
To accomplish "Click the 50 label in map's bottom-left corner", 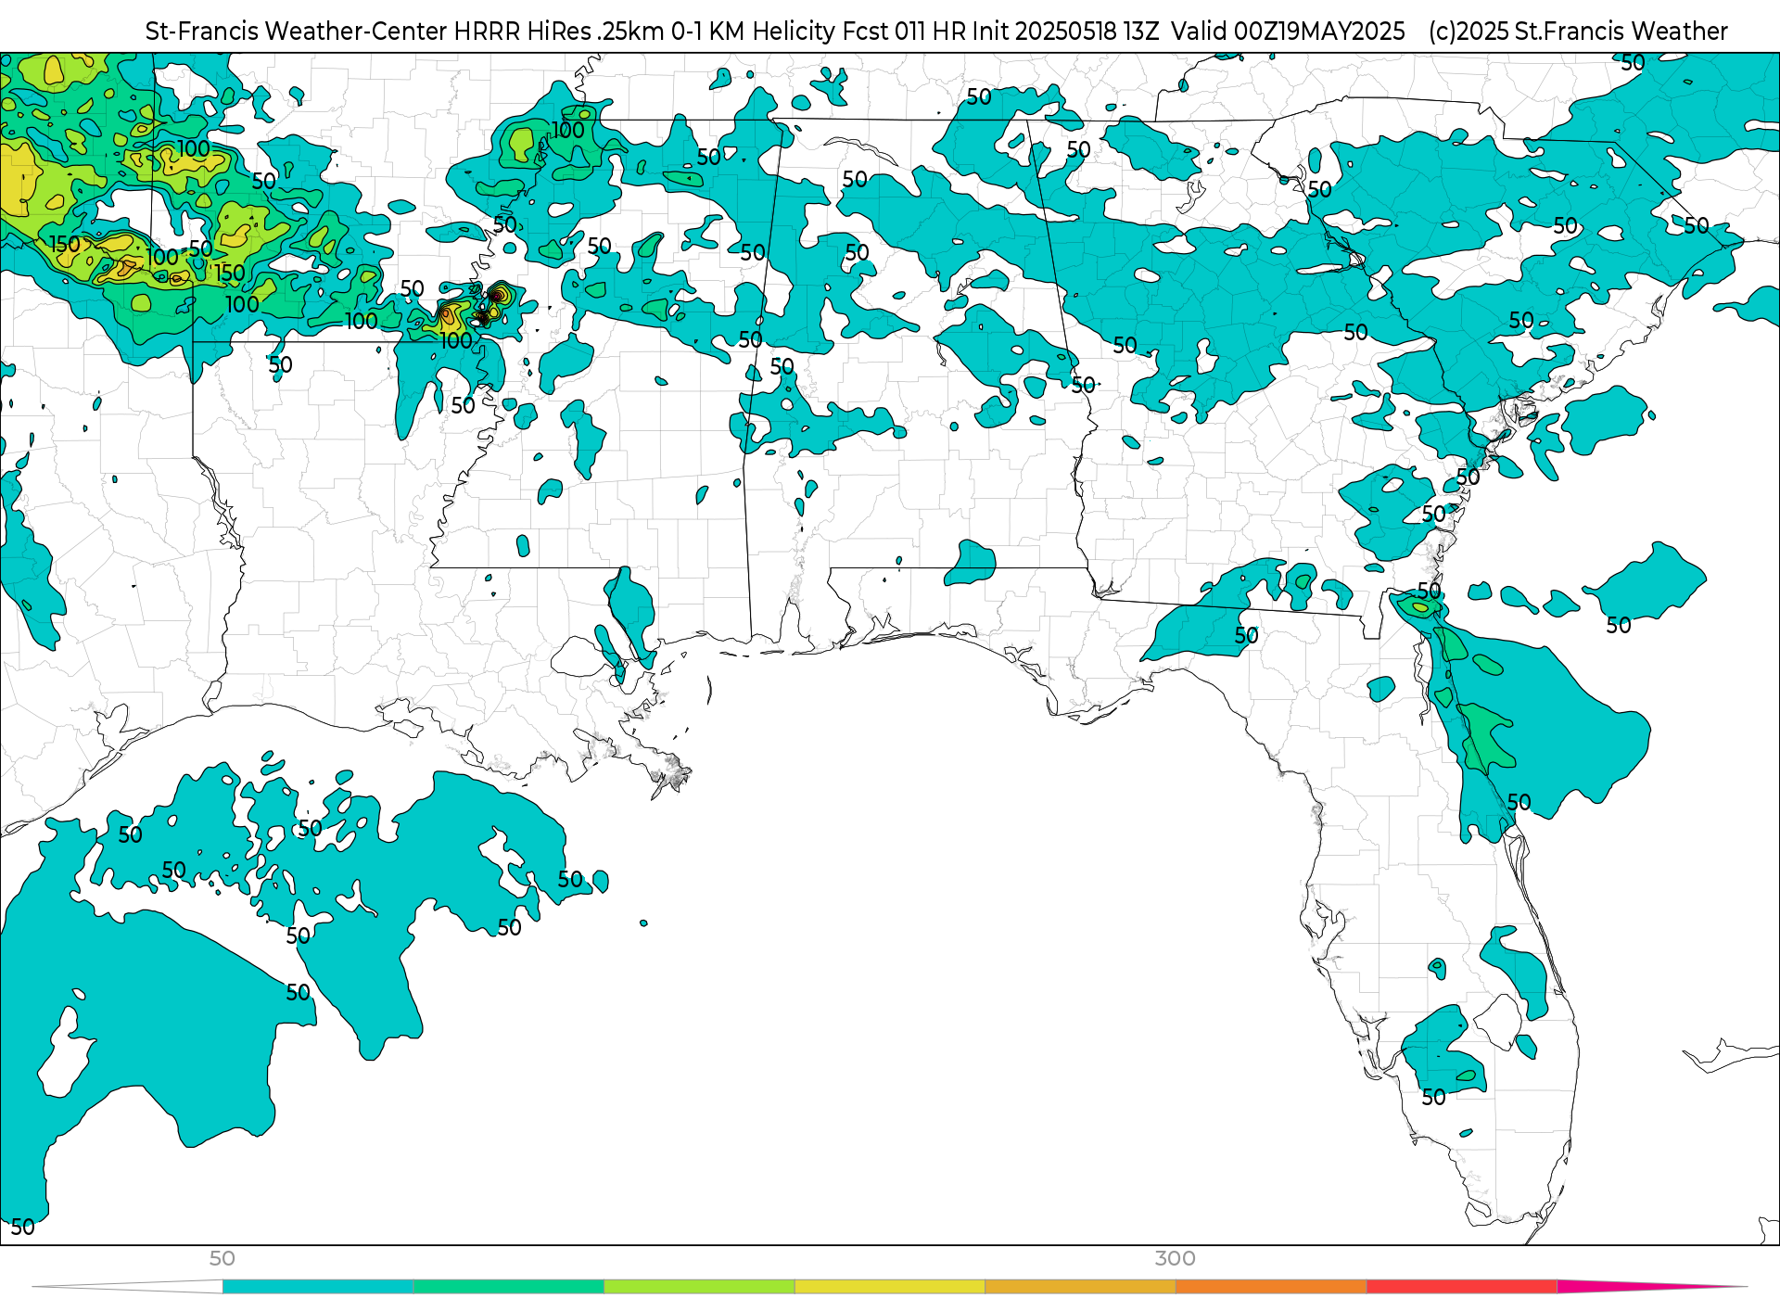I will pyautogui.click(x=22, y=1227).
